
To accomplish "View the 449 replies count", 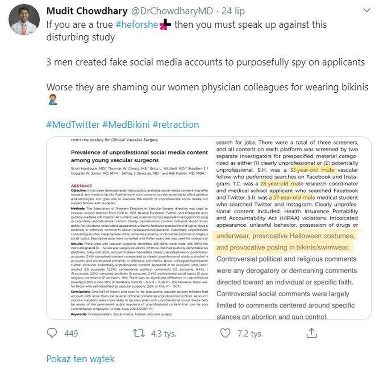I will pyautogui.click(x=71, y=333).
